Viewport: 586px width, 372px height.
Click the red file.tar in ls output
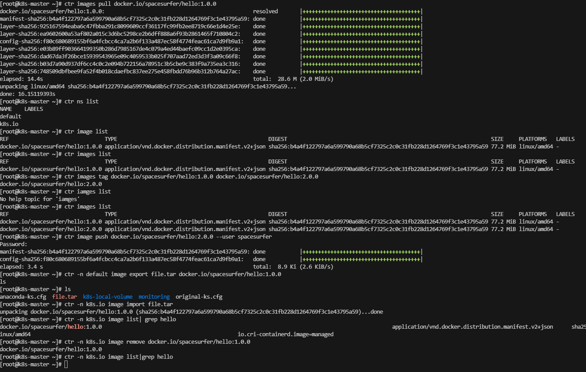(64, 297)
